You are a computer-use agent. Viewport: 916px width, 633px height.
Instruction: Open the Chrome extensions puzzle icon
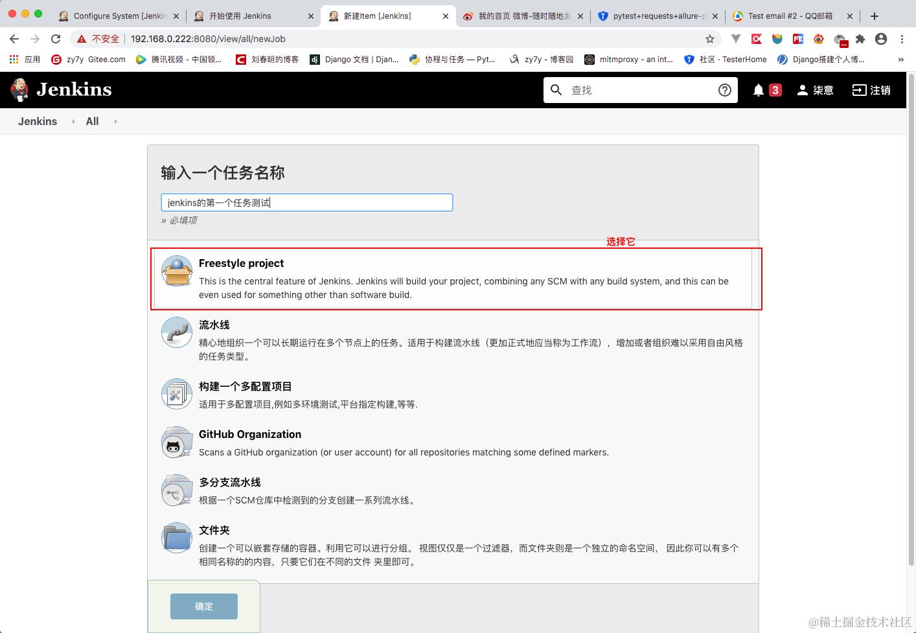click(860, 39)
